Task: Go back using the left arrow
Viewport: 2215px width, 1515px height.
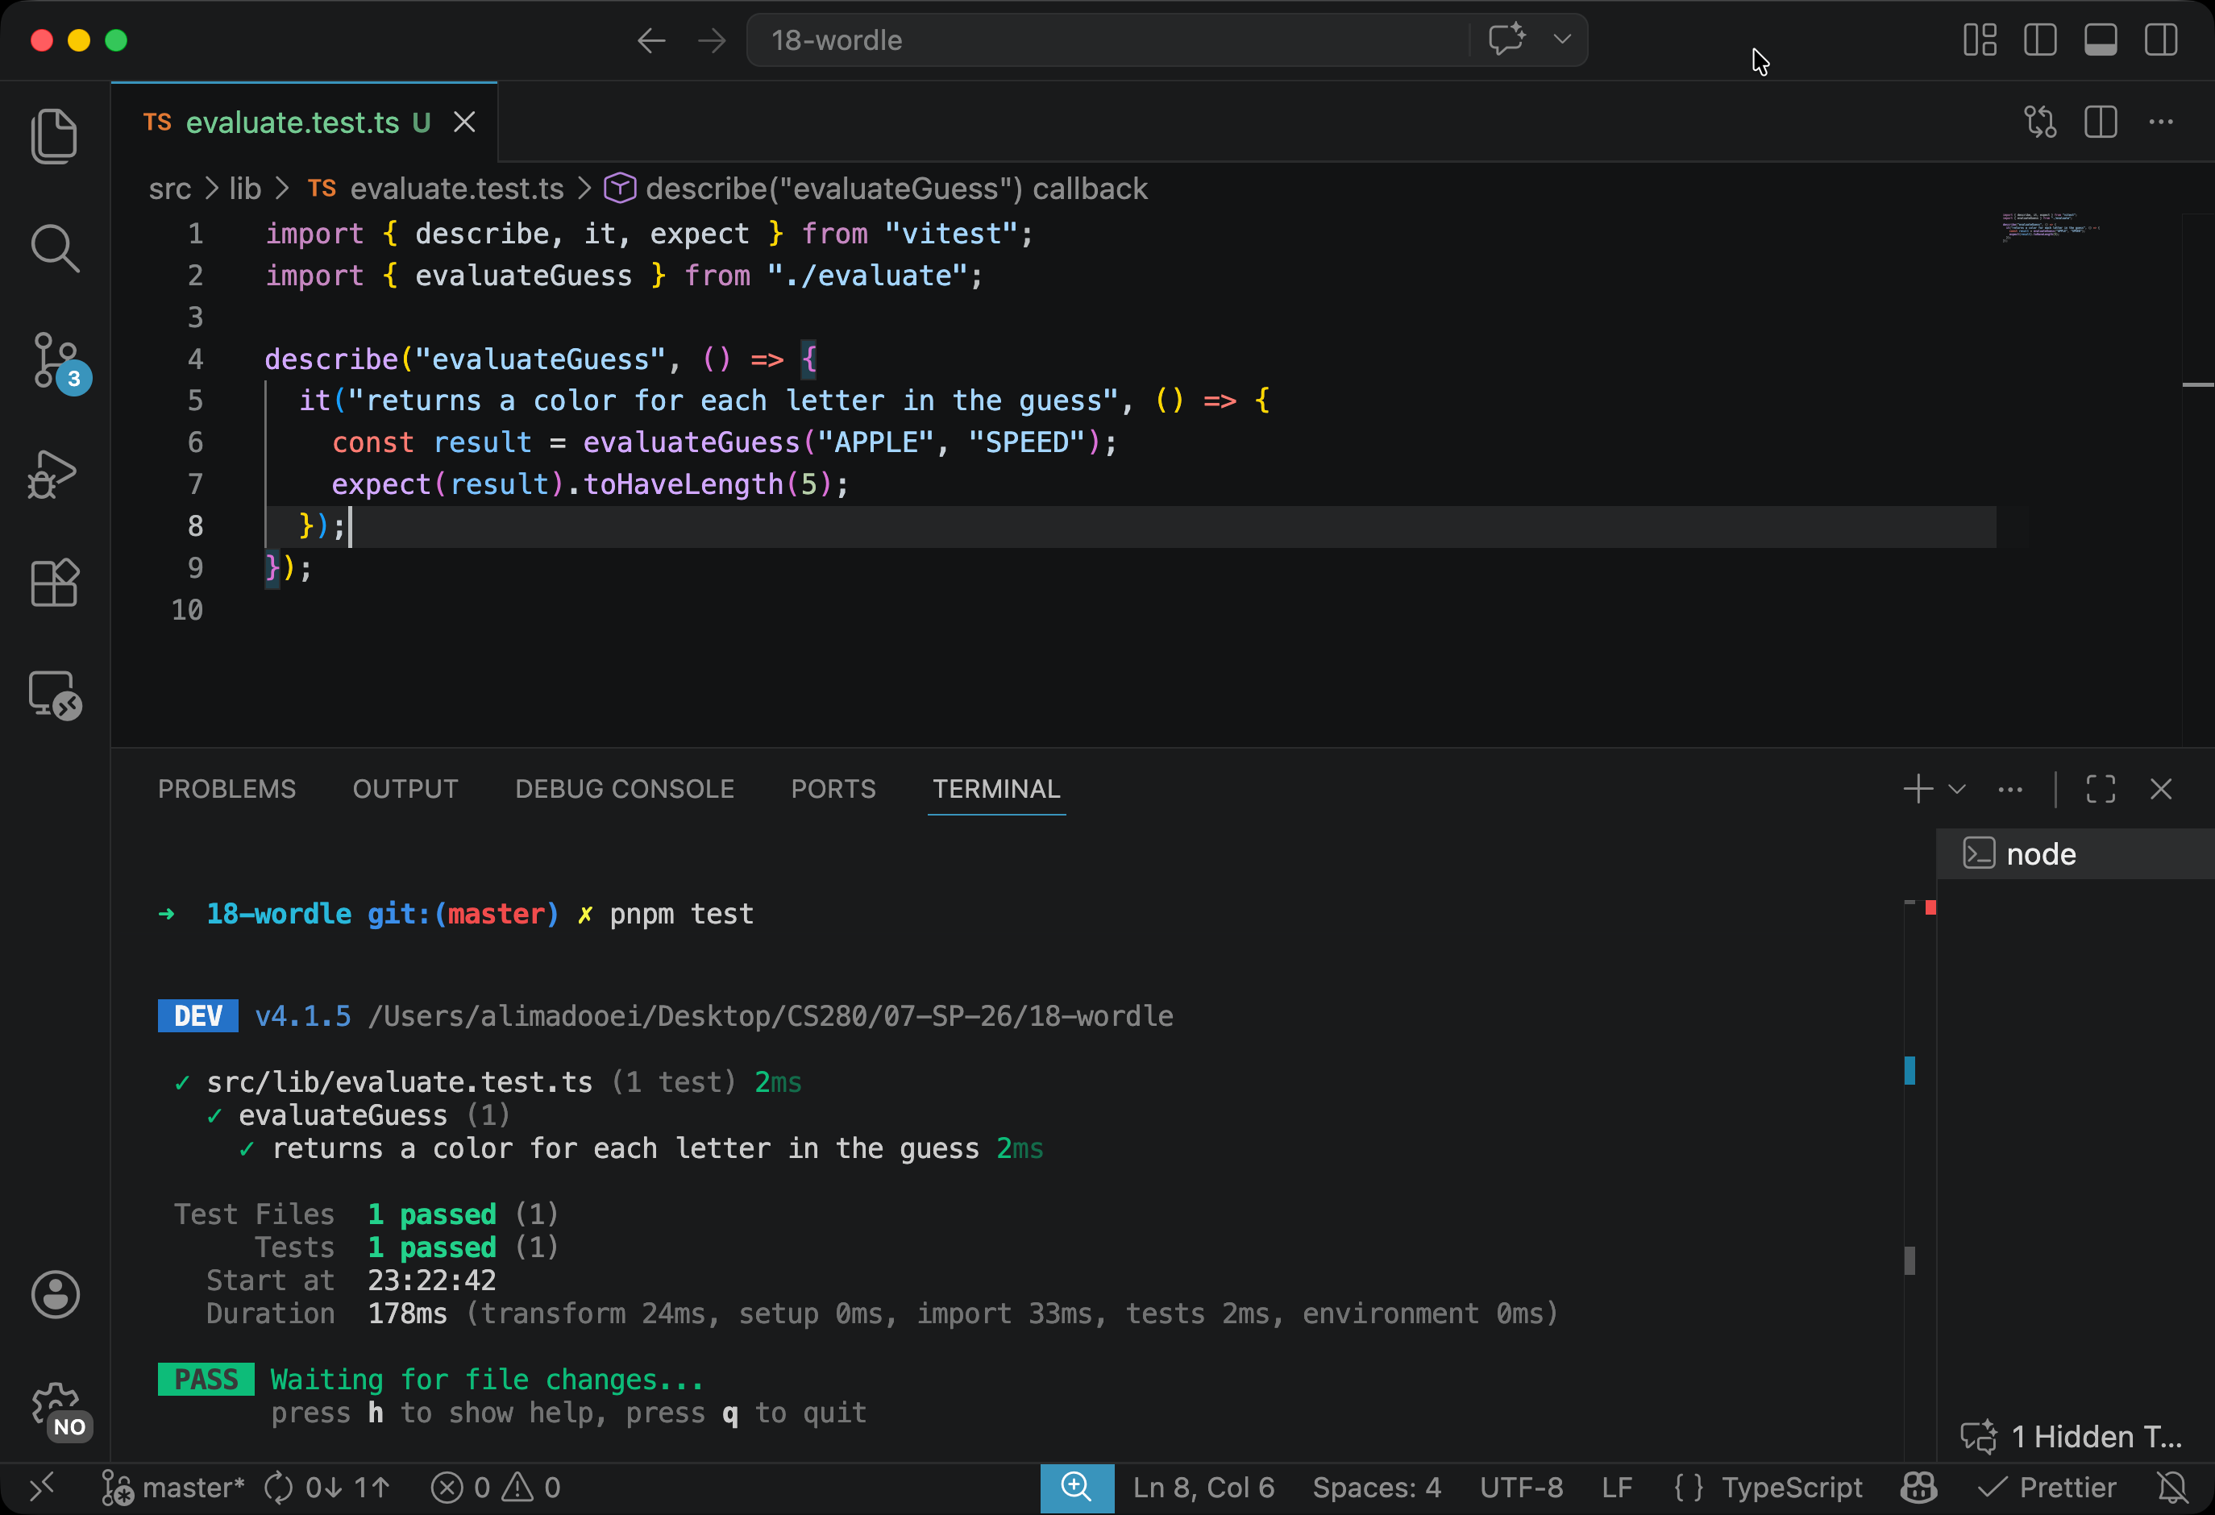Action: [x=651, y=40]
